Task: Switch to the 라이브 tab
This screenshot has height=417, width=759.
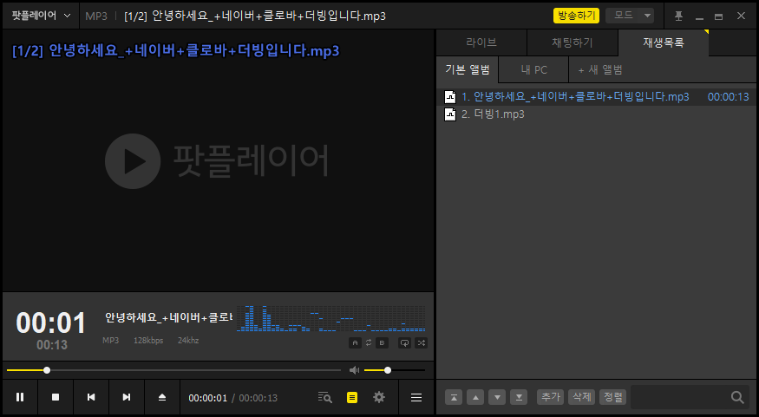Action: click(x=481, y=42)
